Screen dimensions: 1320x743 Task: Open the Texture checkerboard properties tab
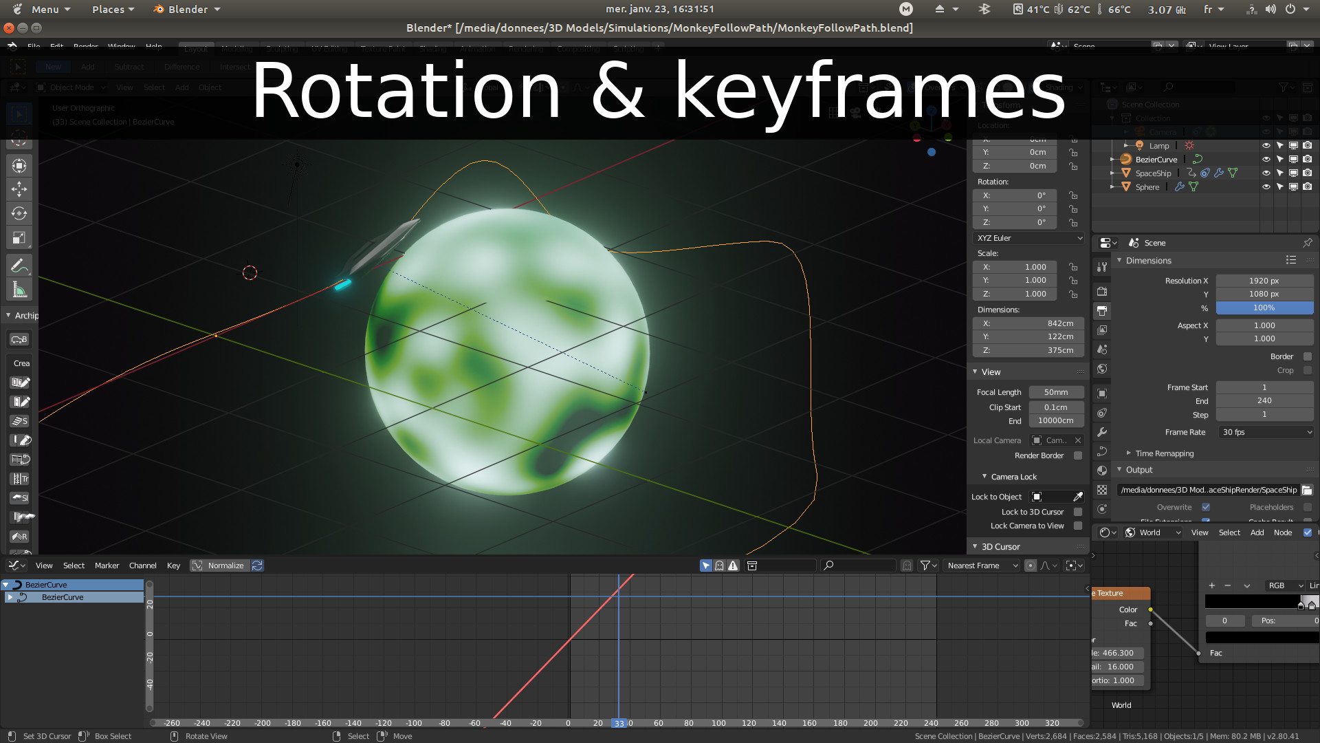(x=1102, y=490)
